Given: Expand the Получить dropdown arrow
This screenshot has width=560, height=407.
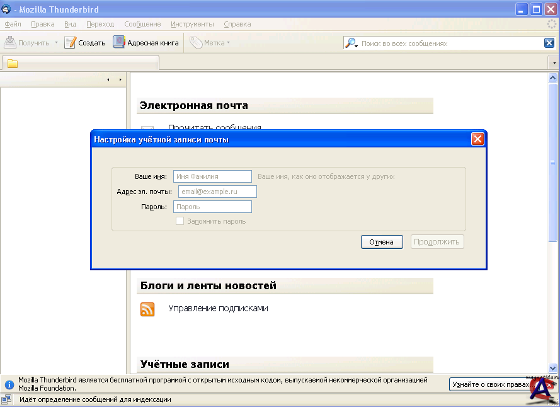Looking at the screenshot, I should tap(56, 43).
